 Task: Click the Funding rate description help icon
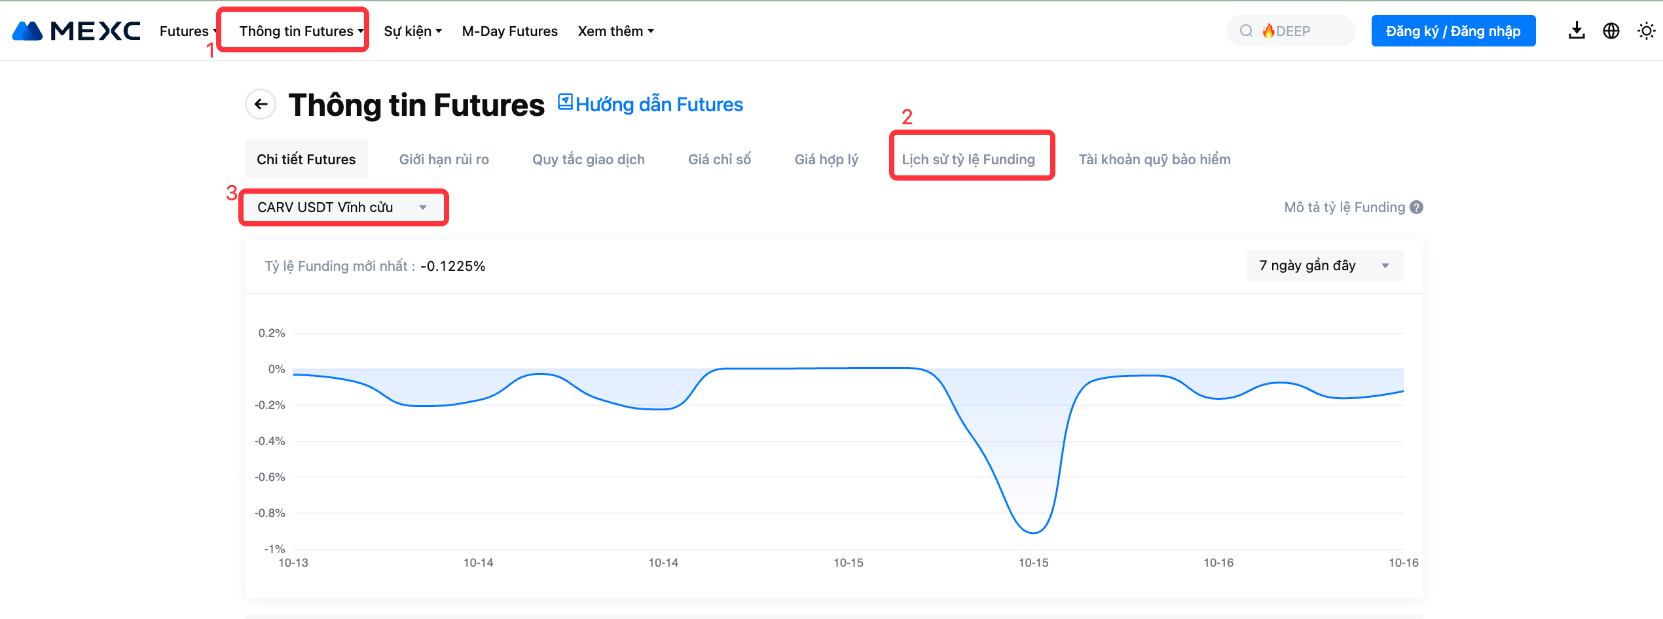click(1417, 207)
